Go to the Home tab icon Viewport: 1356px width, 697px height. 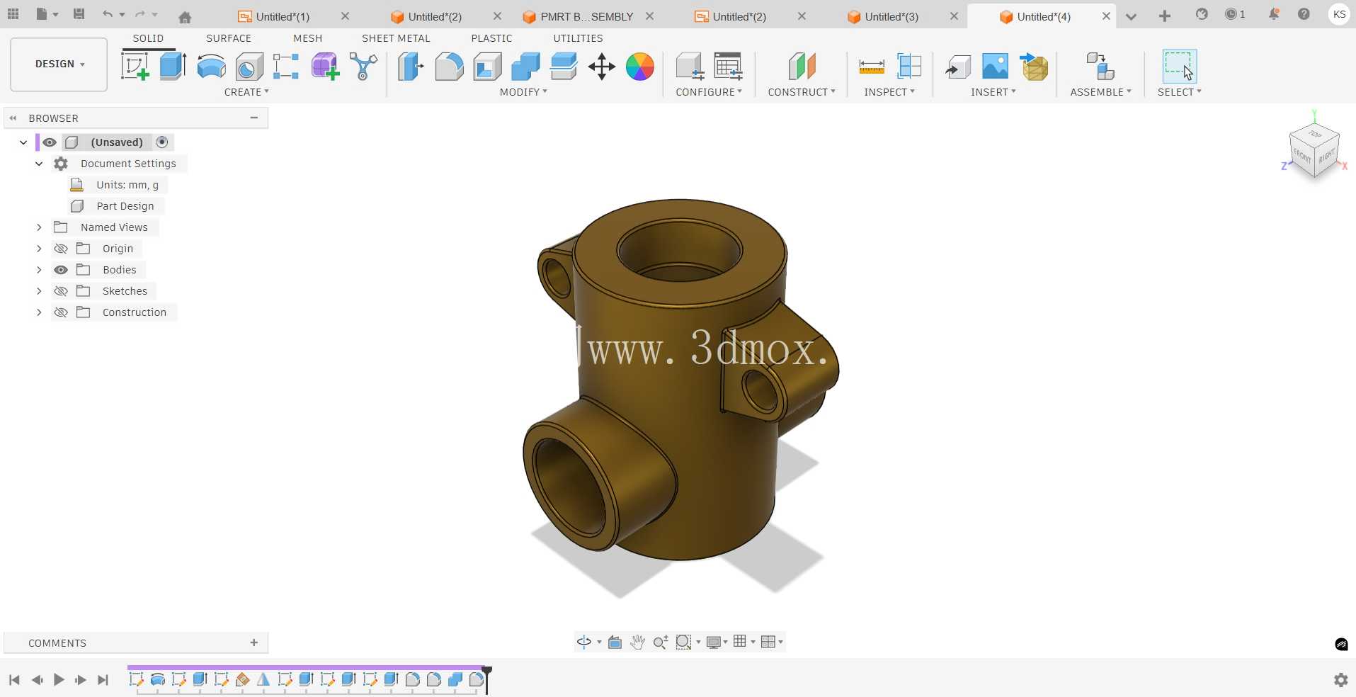[185, 17]
